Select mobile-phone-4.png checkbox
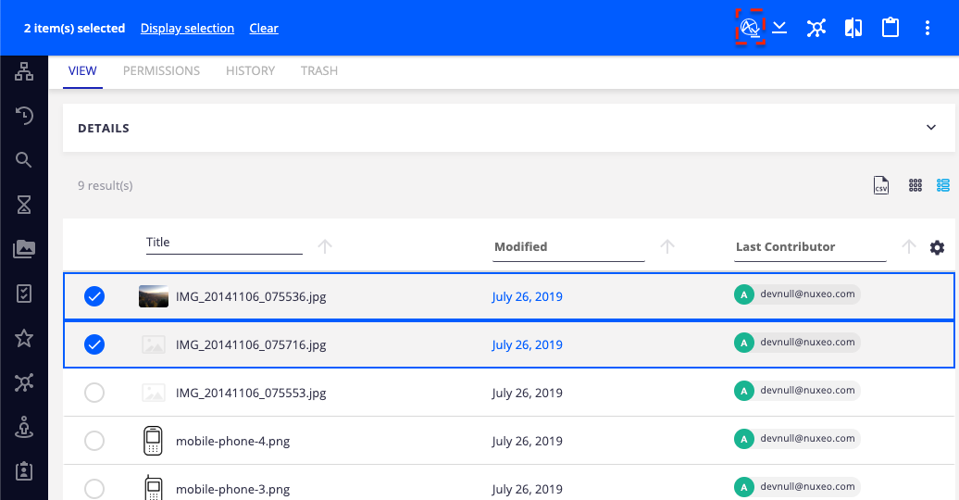This screenshot has width=959, height=500. coord(94,441)
